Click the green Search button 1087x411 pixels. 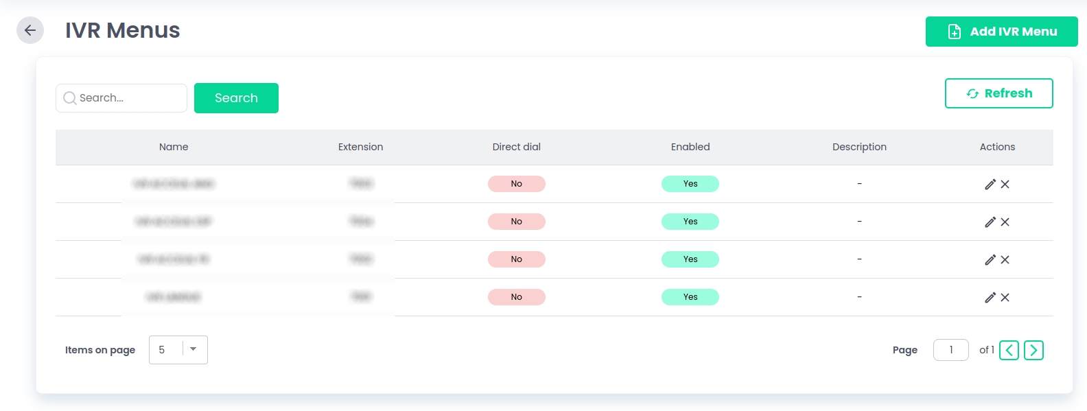pyautogui.click(x=236, y=98)
